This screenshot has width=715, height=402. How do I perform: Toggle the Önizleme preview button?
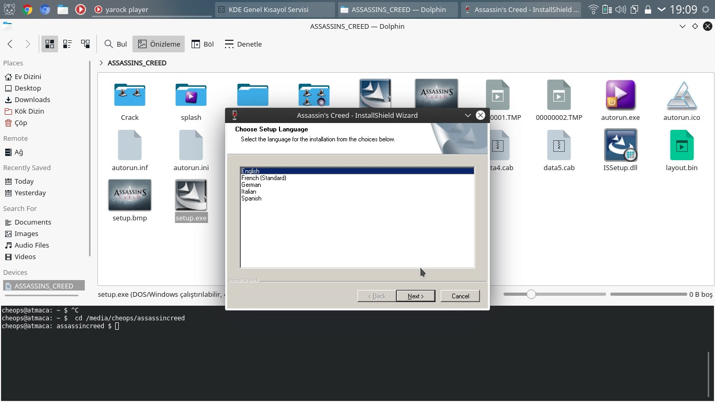coord(159,44)
